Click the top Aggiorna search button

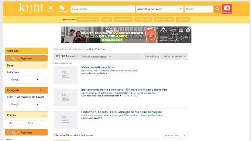point(26,58)
